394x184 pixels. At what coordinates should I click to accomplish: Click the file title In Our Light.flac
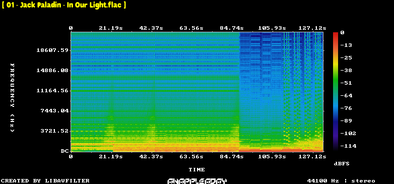click(x=64, y=5)
